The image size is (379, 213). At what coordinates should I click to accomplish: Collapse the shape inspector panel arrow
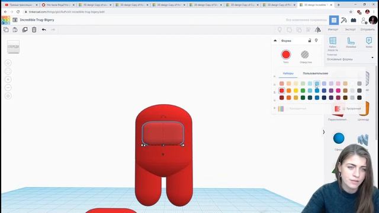275,41
